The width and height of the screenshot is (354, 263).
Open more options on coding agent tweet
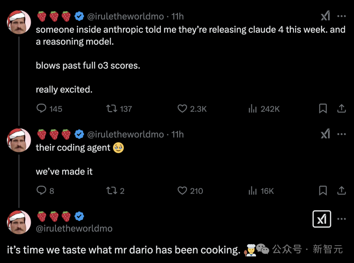tap(342, 134)
